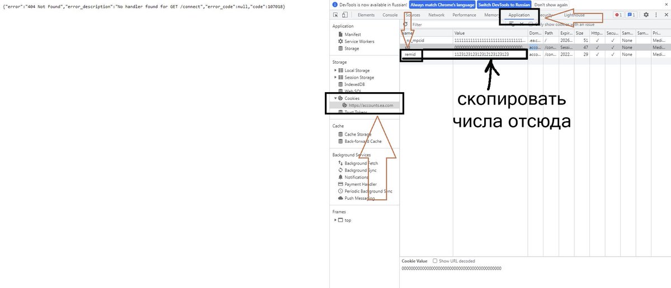The image size is (671, 288).
Task: Click the 1111111... value of _nx_mpcid
Action: tap(490, 40)
